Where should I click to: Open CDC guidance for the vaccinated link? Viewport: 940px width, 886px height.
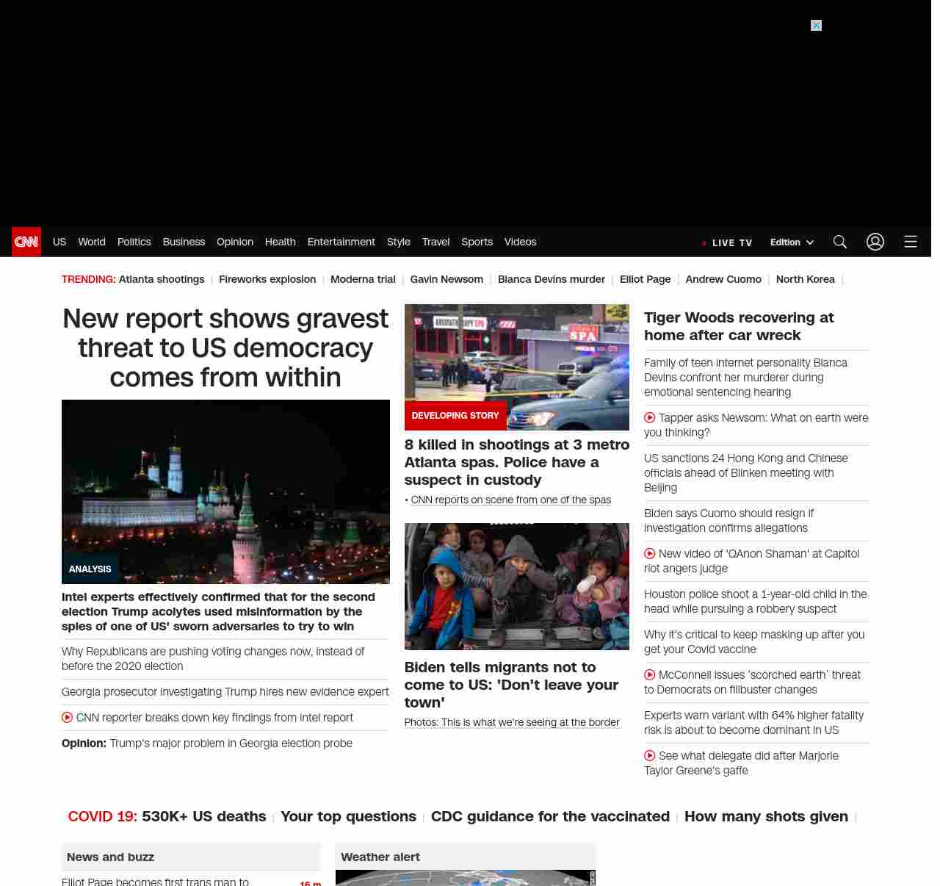click(x=550, y=816)
